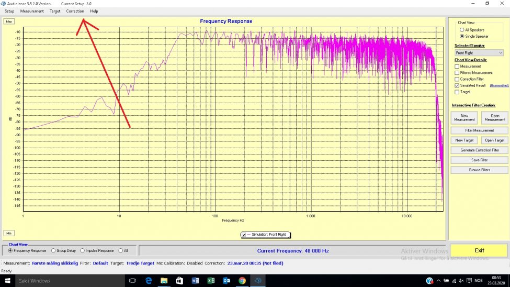Open File Explorer from taskbar
This screenshot has width=510, height=287.
[x=164, y=281]
